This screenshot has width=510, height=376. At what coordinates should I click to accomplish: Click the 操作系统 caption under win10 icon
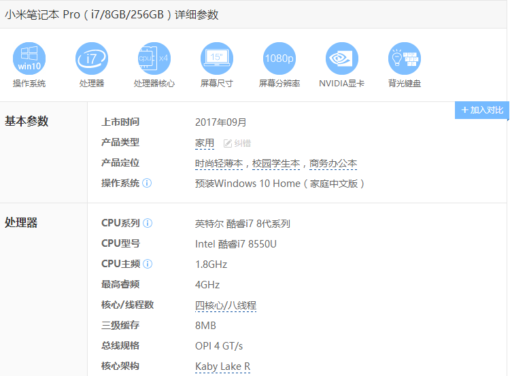(x=29, y=84)
